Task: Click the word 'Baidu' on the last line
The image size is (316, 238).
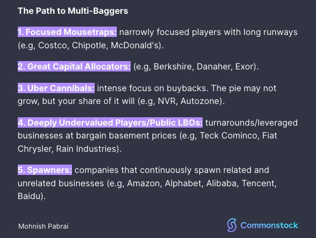Action: (29, 196)
